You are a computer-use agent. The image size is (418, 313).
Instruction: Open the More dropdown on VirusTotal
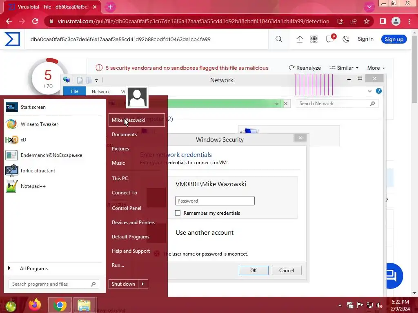pos(376,68)
